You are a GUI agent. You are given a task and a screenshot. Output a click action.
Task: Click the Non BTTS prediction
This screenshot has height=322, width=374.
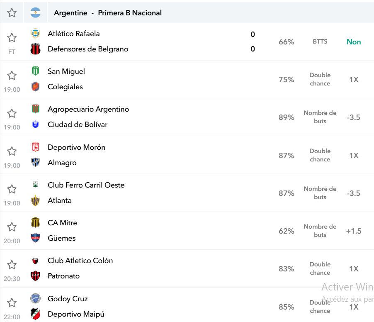(354, 42)
